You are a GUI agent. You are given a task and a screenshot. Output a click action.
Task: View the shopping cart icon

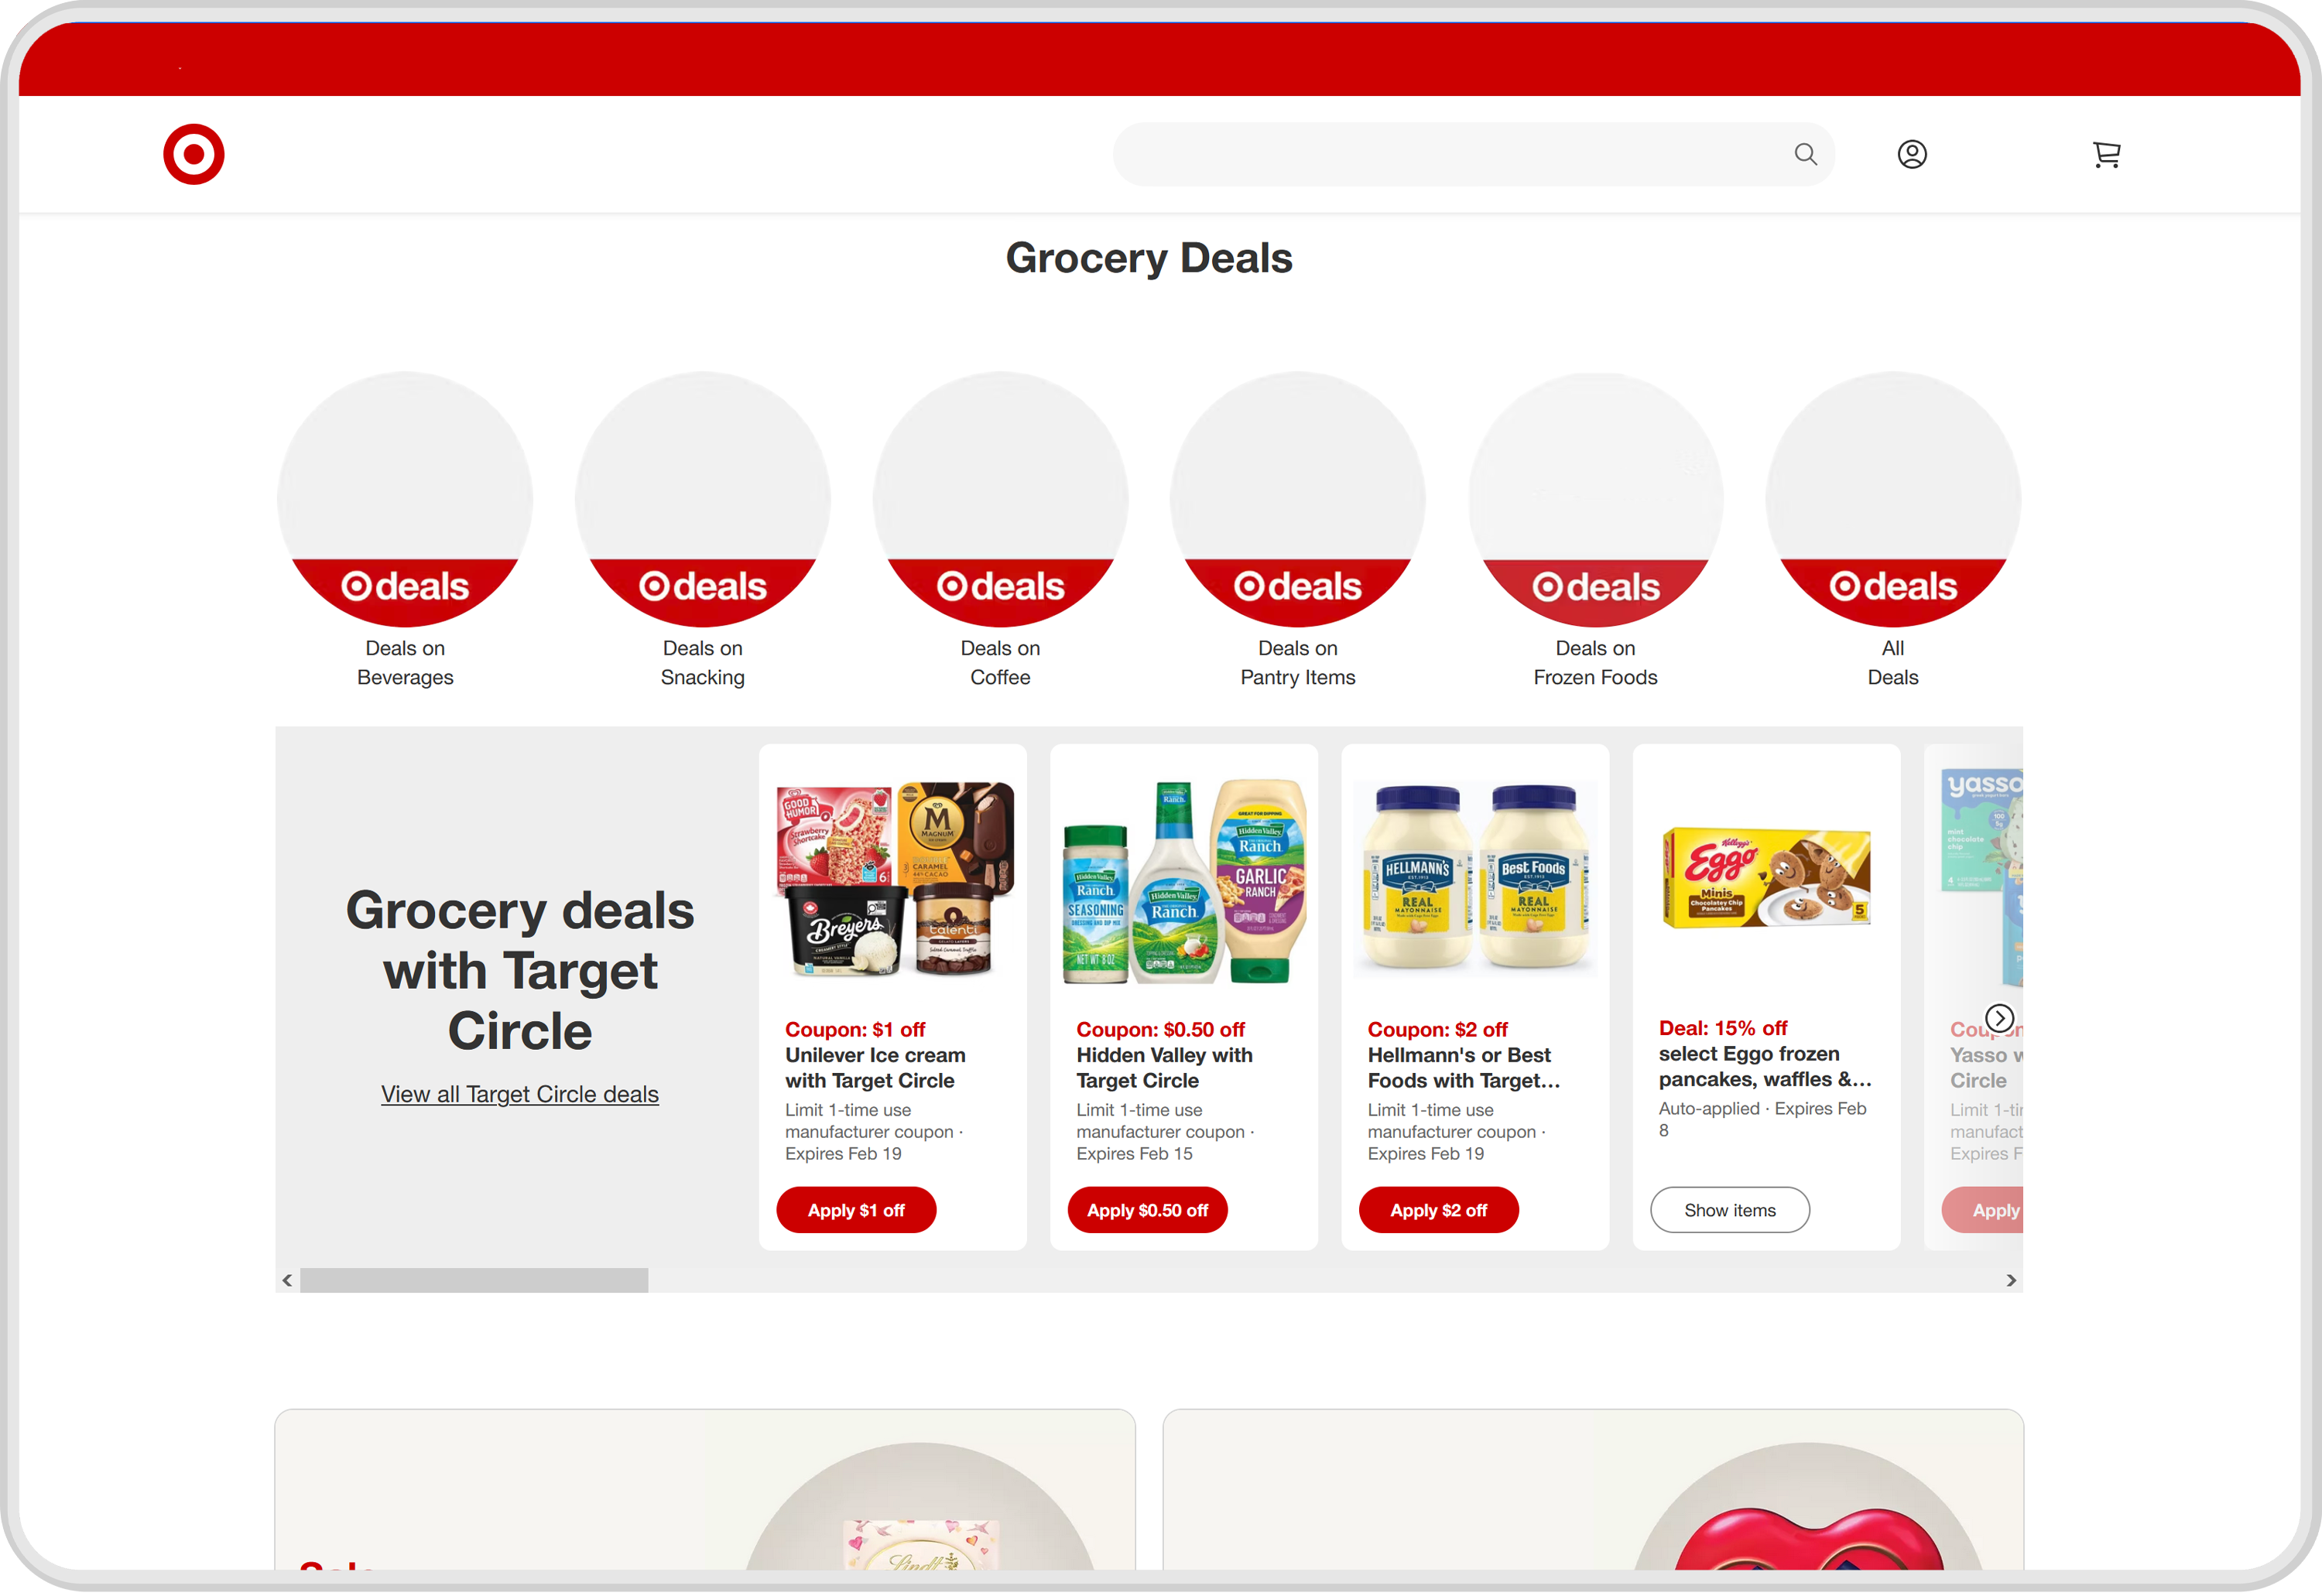2106,154
